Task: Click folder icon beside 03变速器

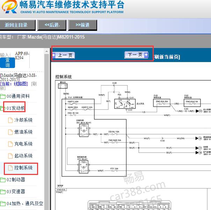Action: tap(3, 192)
